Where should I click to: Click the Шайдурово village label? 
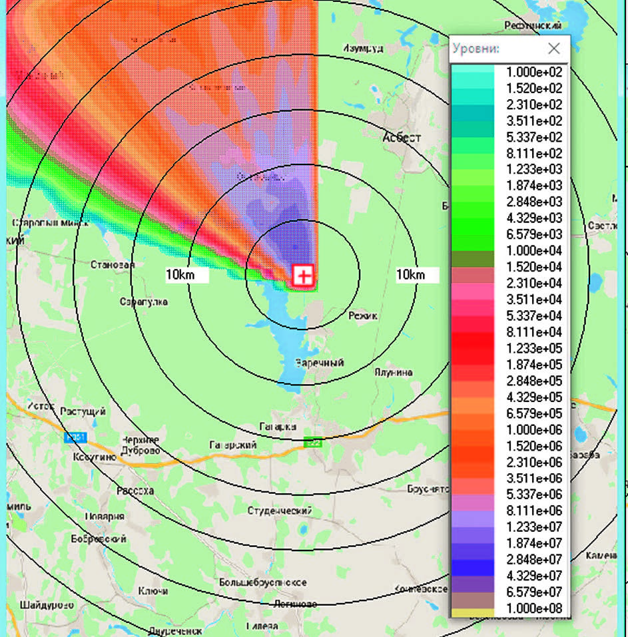tap(47, 605)
